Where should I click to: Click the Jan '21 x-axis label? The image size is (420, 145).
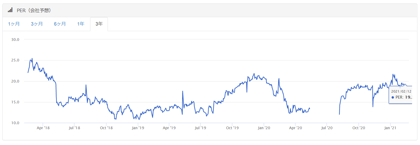[390, 128]
